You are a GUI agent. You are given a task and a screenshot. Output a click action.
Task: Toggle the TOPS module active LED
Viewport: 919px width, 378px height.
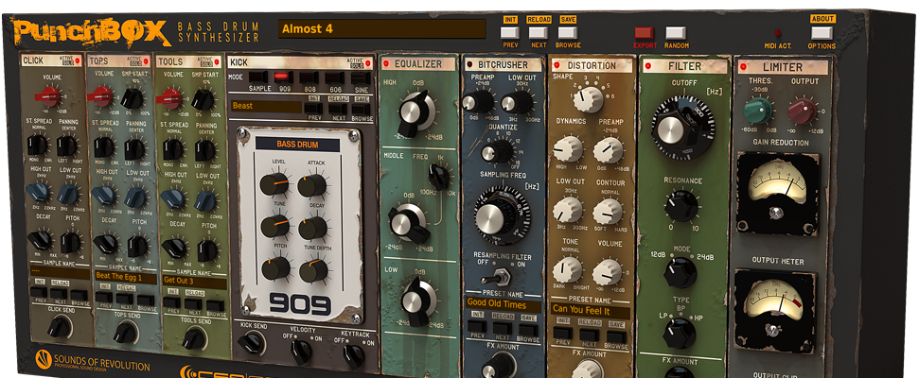pos(146,60)
